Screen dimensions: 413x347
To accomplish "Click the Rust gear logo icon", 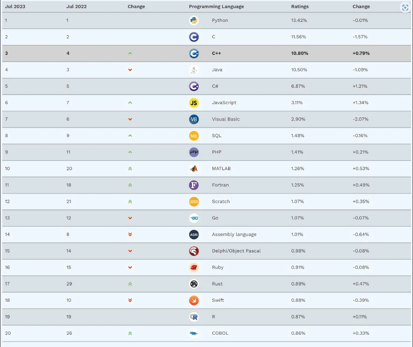I will [194, 284].
